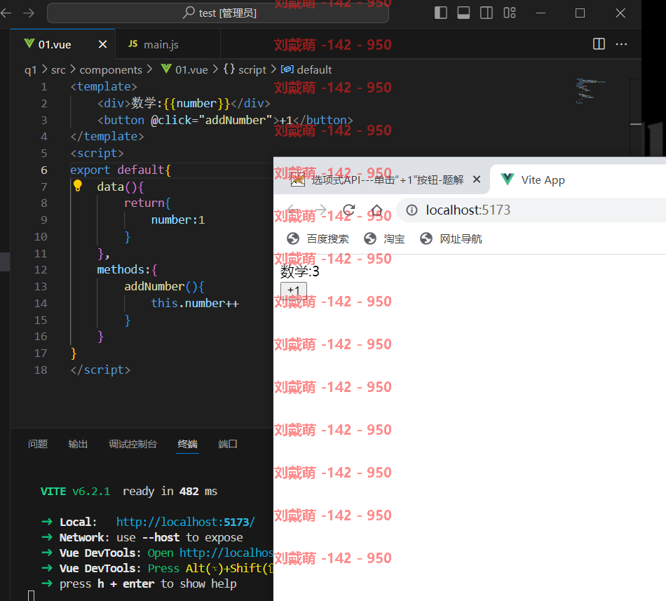Click the editor minimap preview

(591, 91)
